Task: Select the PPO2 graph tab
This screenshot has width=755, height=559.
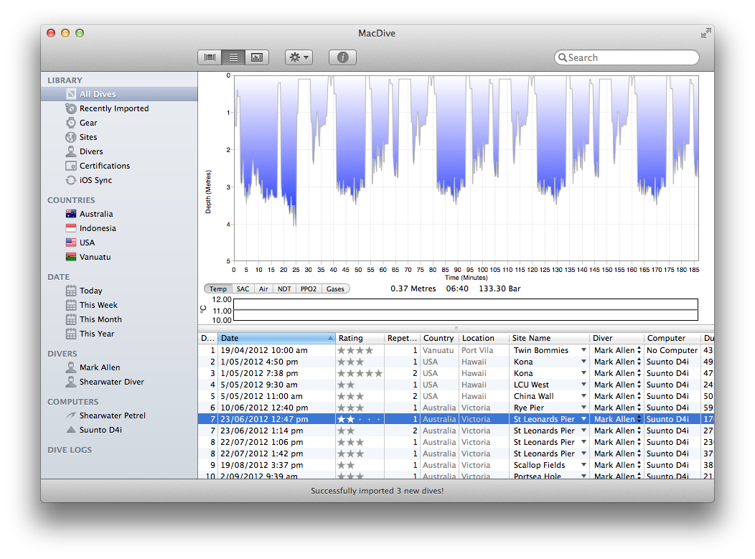Action: (309, 288)
